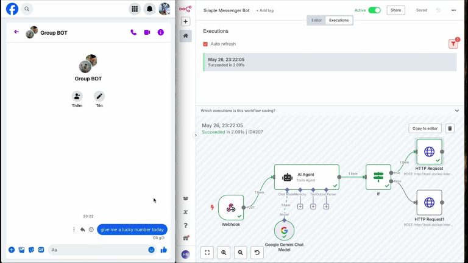Attach a photo in Messenger composer
Image resolution: width=468 pixels, height=263 pixels.
(x=21, y=250)
